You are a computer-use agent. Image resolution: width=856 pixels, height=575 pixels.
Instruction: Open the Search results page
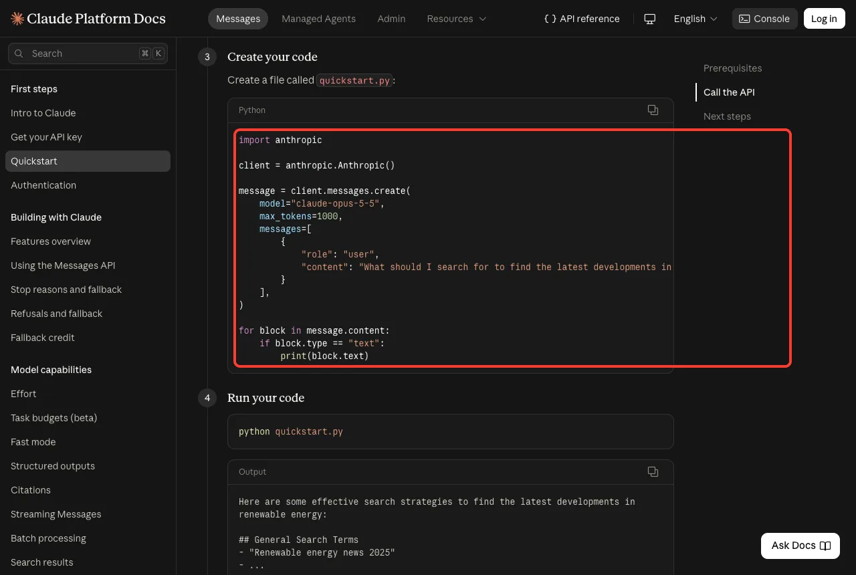coord(42,562)
